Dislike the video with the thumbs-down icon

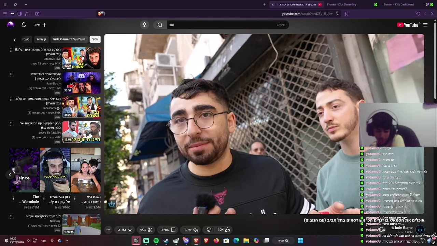[209, 230]
